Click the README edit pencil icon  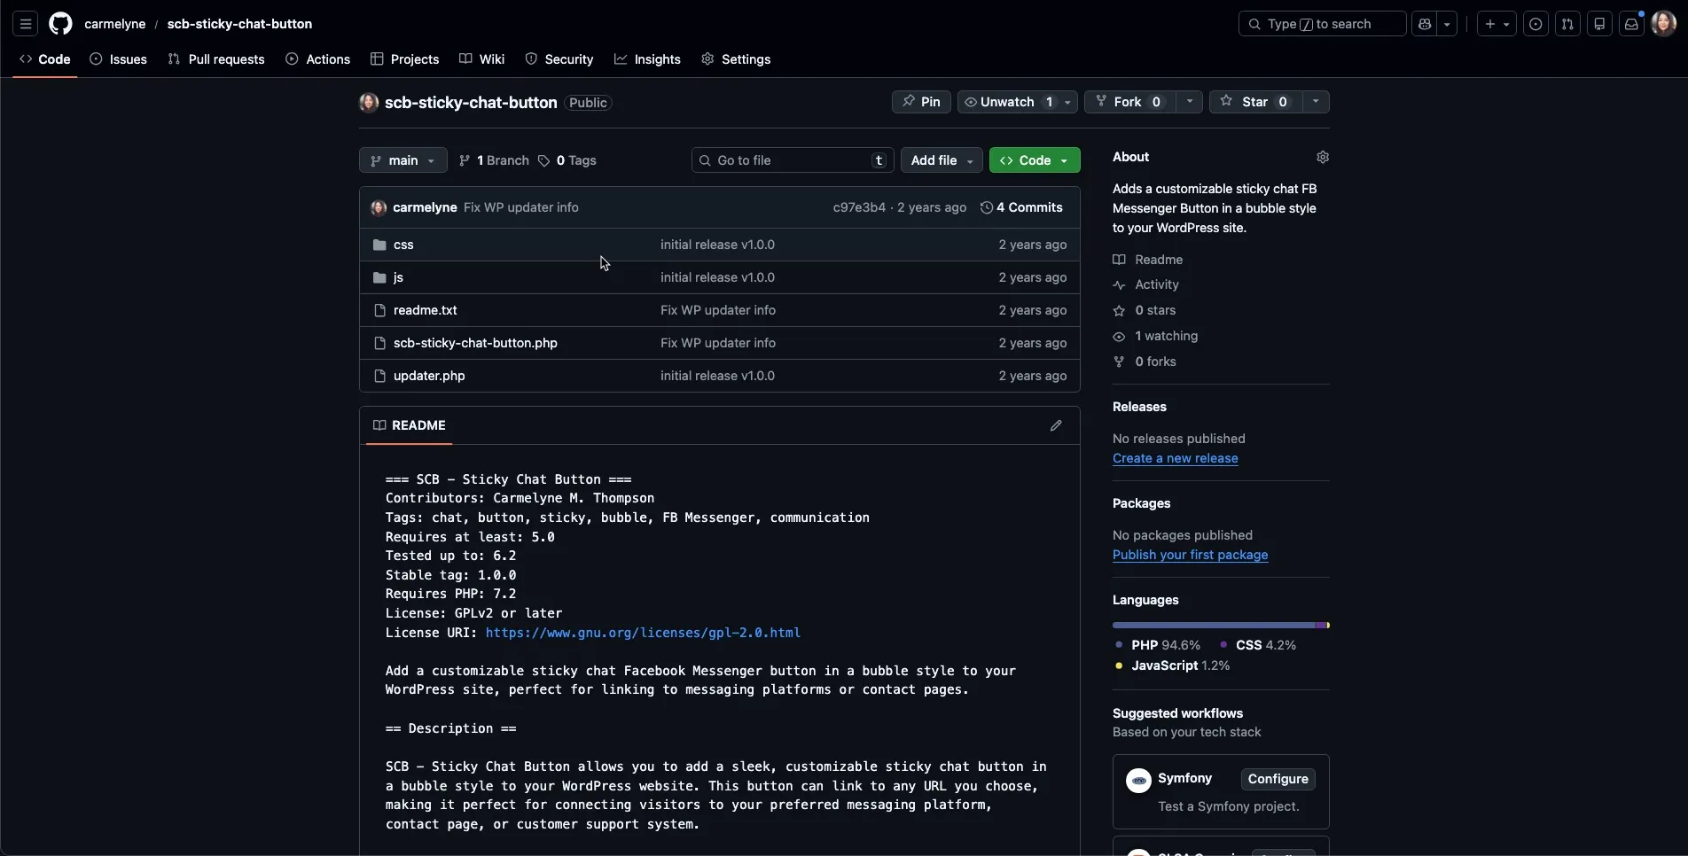1055,425
